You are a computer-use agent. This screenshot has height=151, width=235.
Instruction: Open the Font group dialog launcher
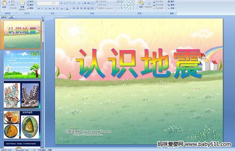click(x=70, y=13)
